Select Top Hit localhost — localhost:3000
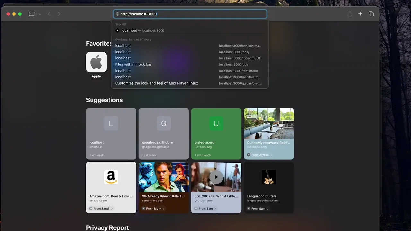 (190, 30)
